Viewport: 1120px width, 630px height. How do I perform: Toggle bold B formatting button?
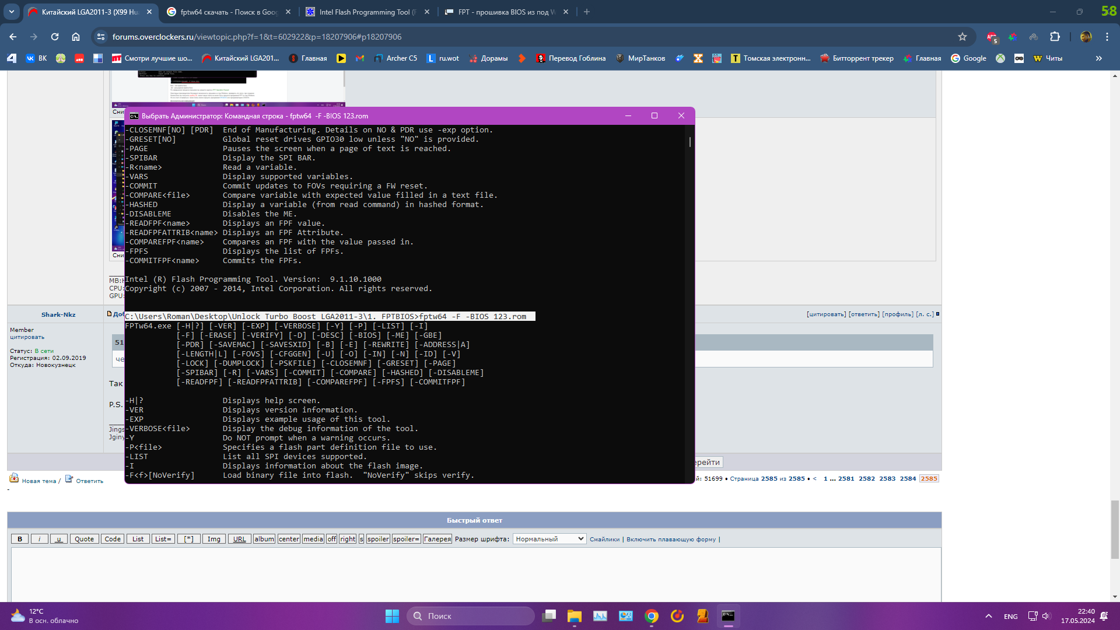[x=20, y=539]
